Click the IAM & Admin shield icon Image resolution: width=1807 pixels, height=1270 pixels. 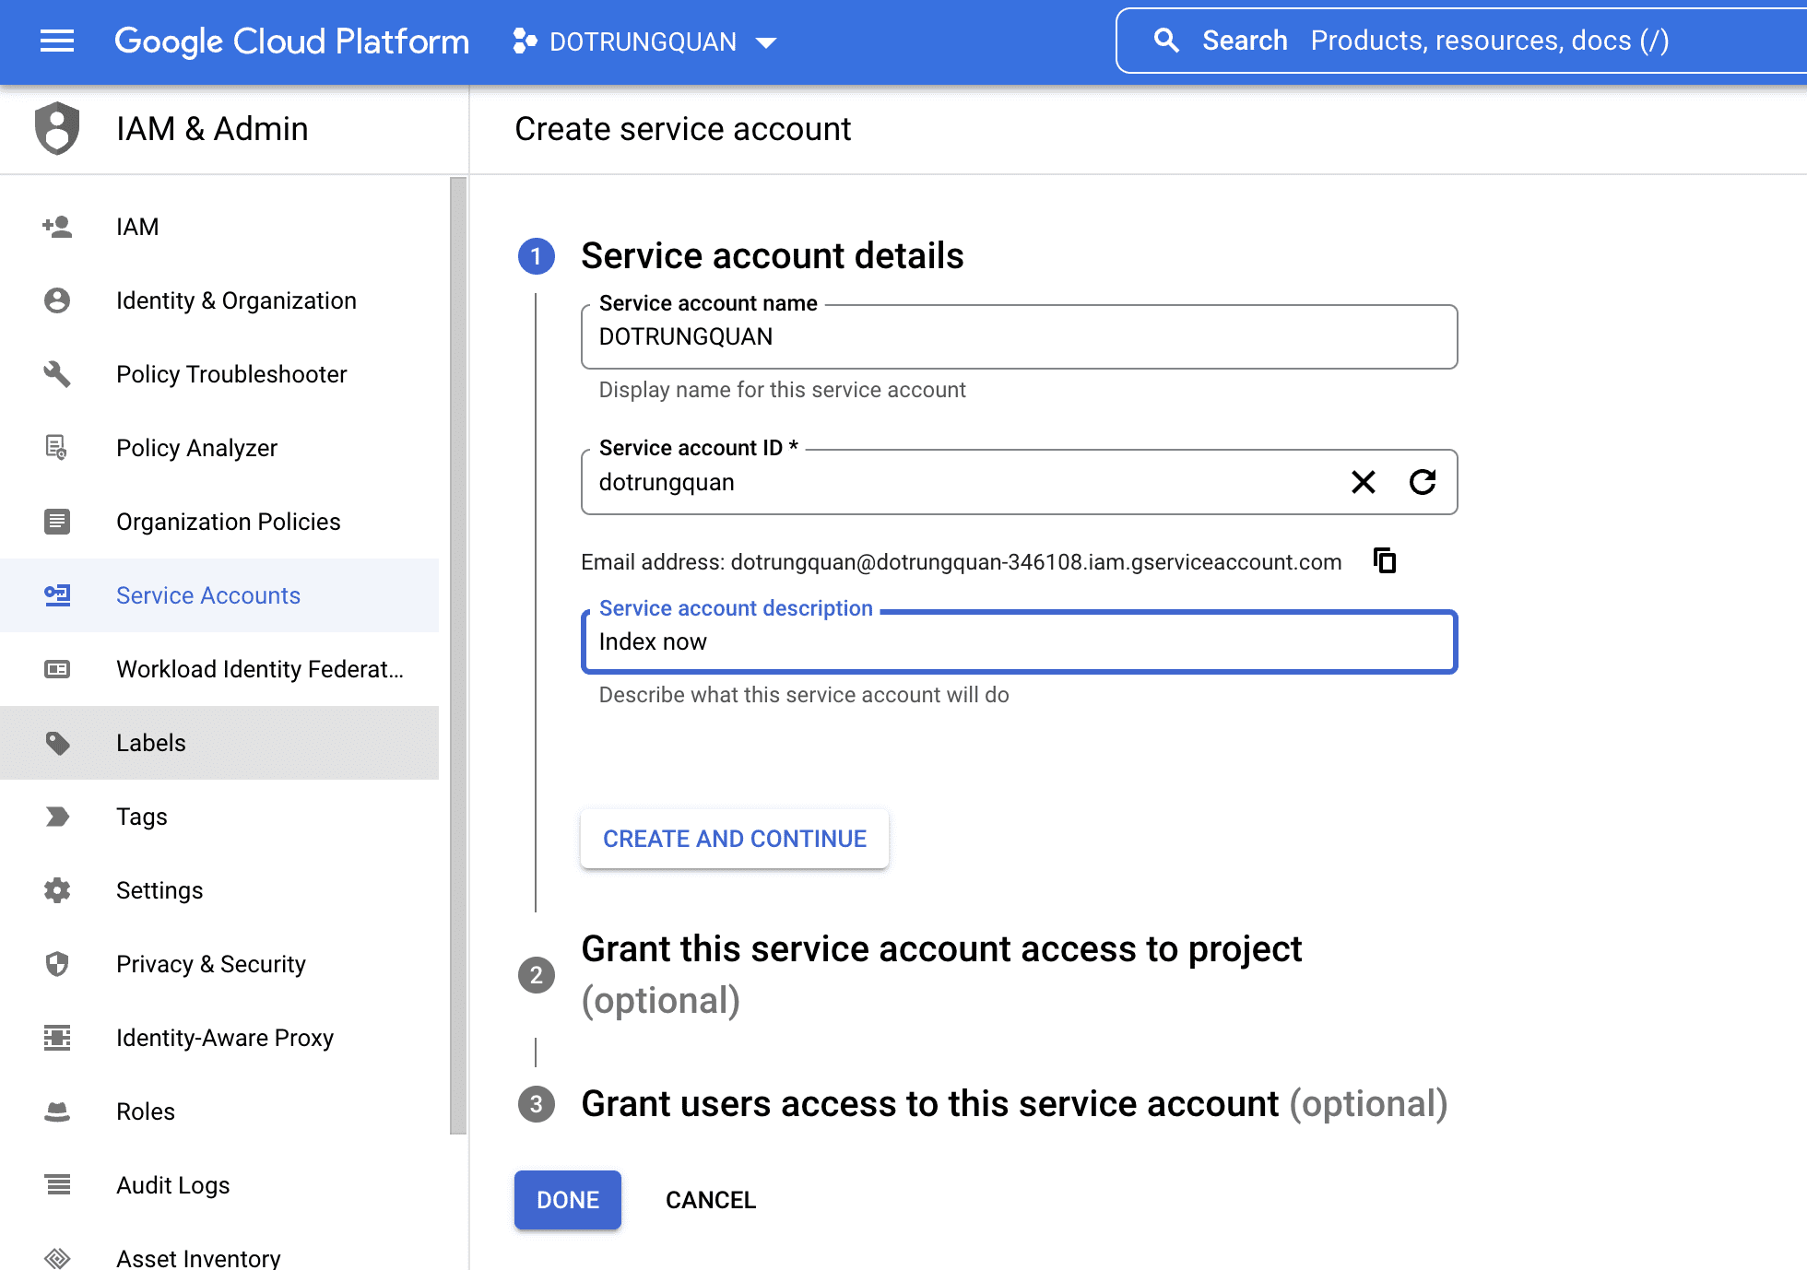[x=57, y=128]
